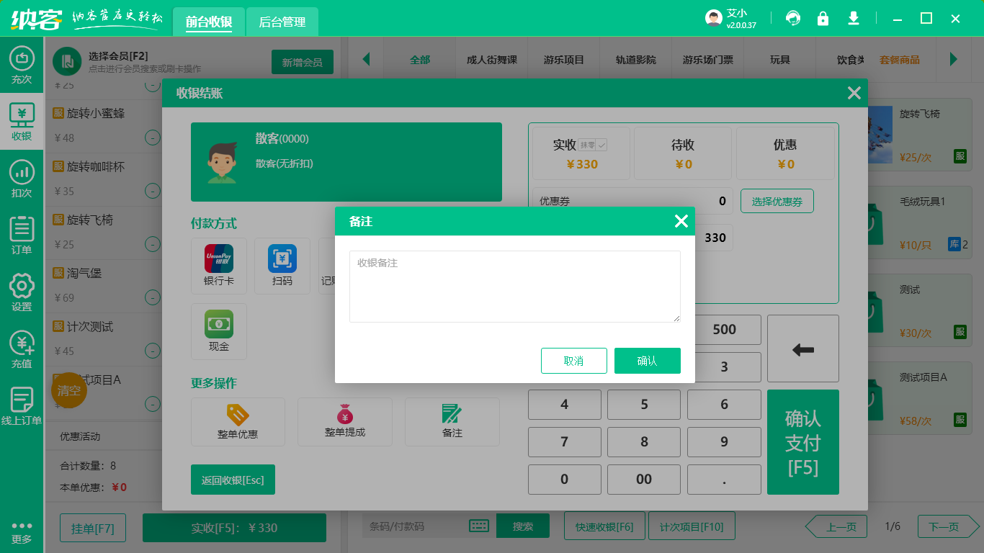Click the customer service headset icon
Image resolution: width=984 pixels, height=553 pixels.
[793, 18]
